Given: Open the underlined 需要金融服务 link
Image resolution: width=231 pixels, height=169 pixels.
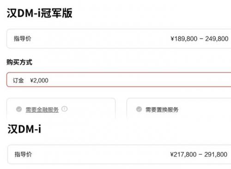Looking at the screenshot, I should [x=42, y=109].
